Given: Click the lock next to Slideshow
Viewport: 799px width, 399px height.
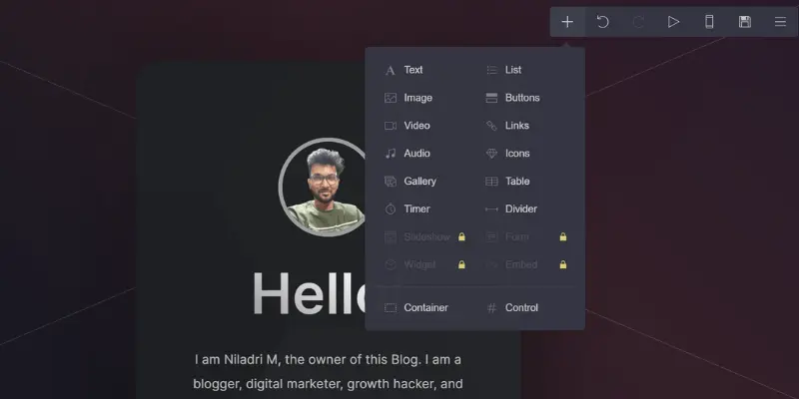Looking at the screenshot, I should [461, 236].
